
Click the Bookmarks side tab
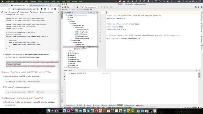62,99
